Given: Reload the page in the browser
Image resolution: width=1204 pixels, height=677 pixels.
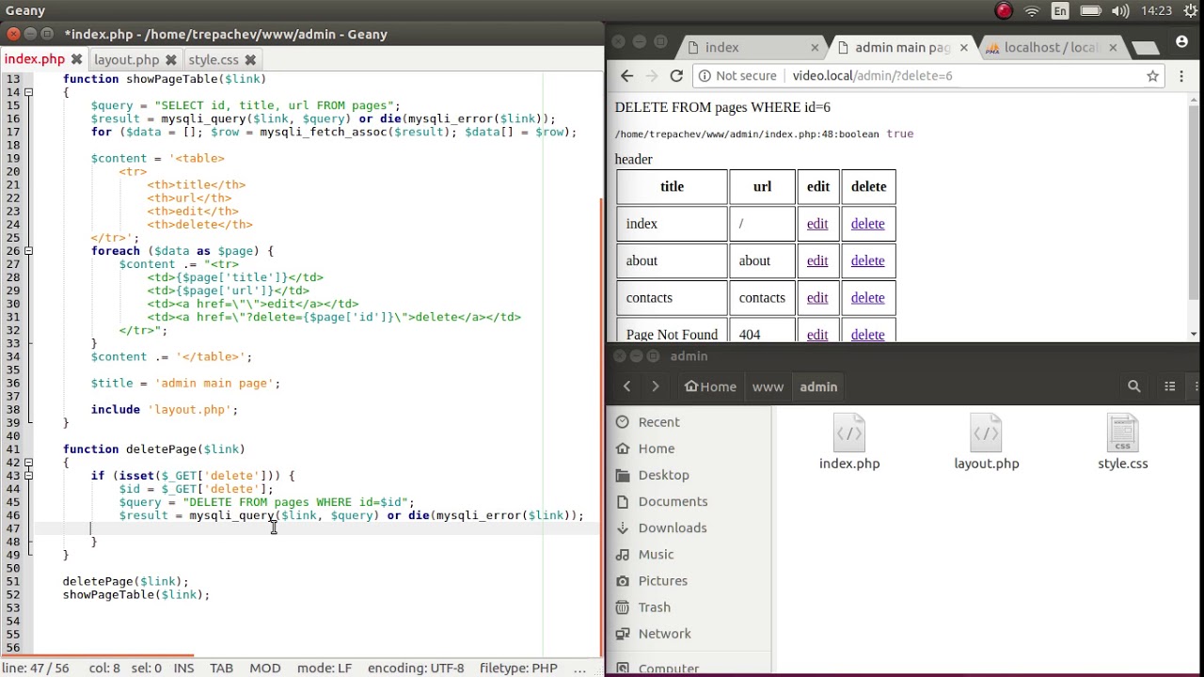Looking at the screenshot, I should (676, 75).
